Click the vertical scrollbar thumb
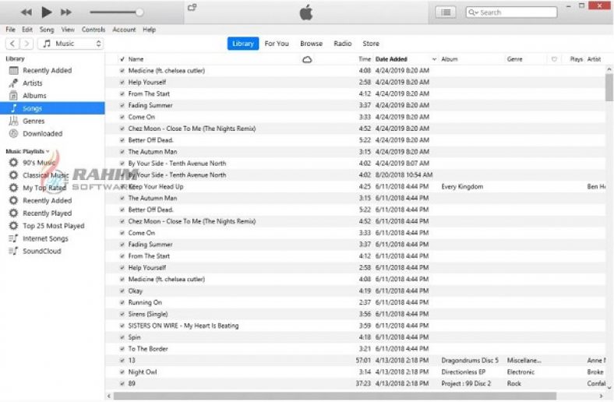The width and height of the screenshot is (614, 402). [x=609, y=87]
